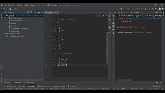Change UTF-8 file encoding in status bar
The image size is (165, 93).
(142, 89)
